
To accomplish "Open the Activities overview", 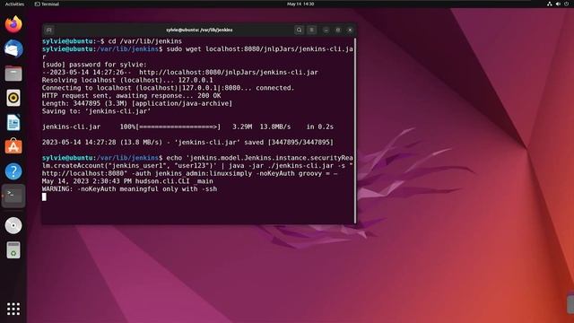I will point(14,4).
